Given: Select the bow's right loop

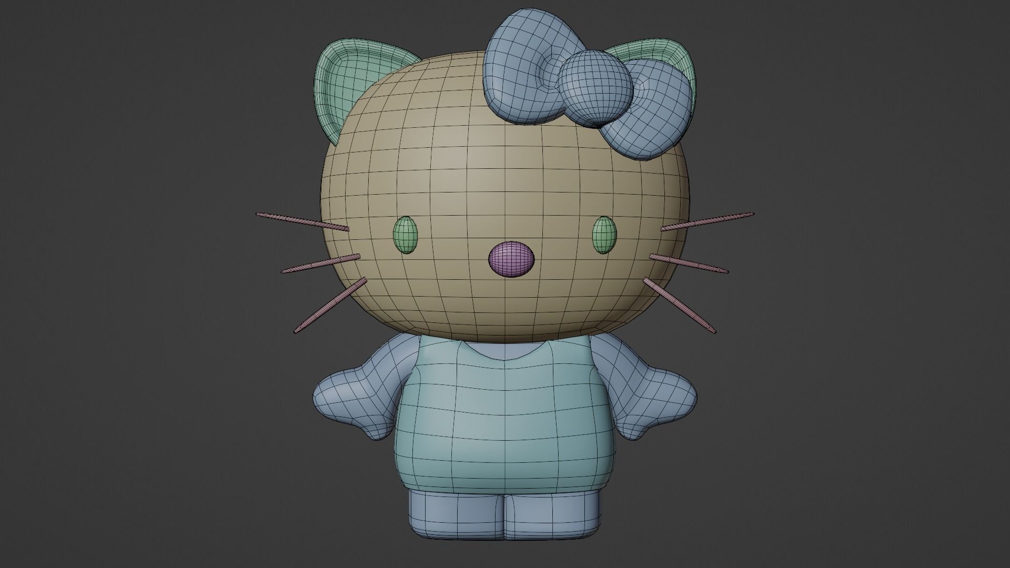Looking at the screenshot, I should tap(650, 110).
